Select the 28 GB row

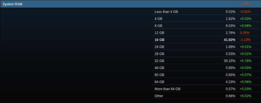point(207,54)
